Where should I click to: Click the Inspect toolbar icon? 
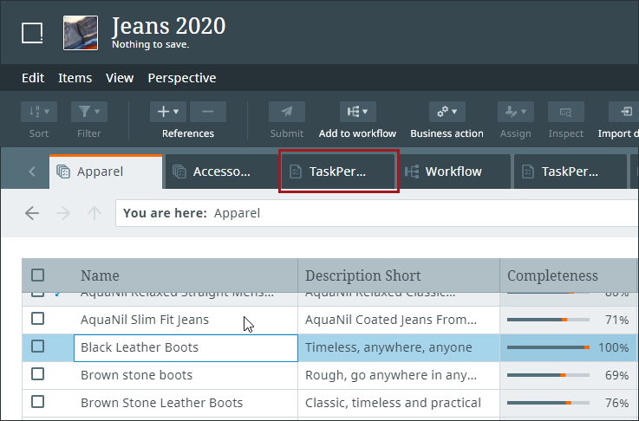[x=565, y=112]
